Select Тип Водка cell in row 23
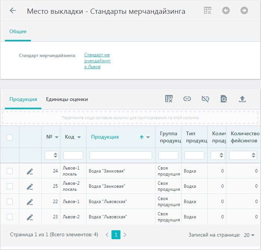The image size is (261, 250). pos(194,217)
